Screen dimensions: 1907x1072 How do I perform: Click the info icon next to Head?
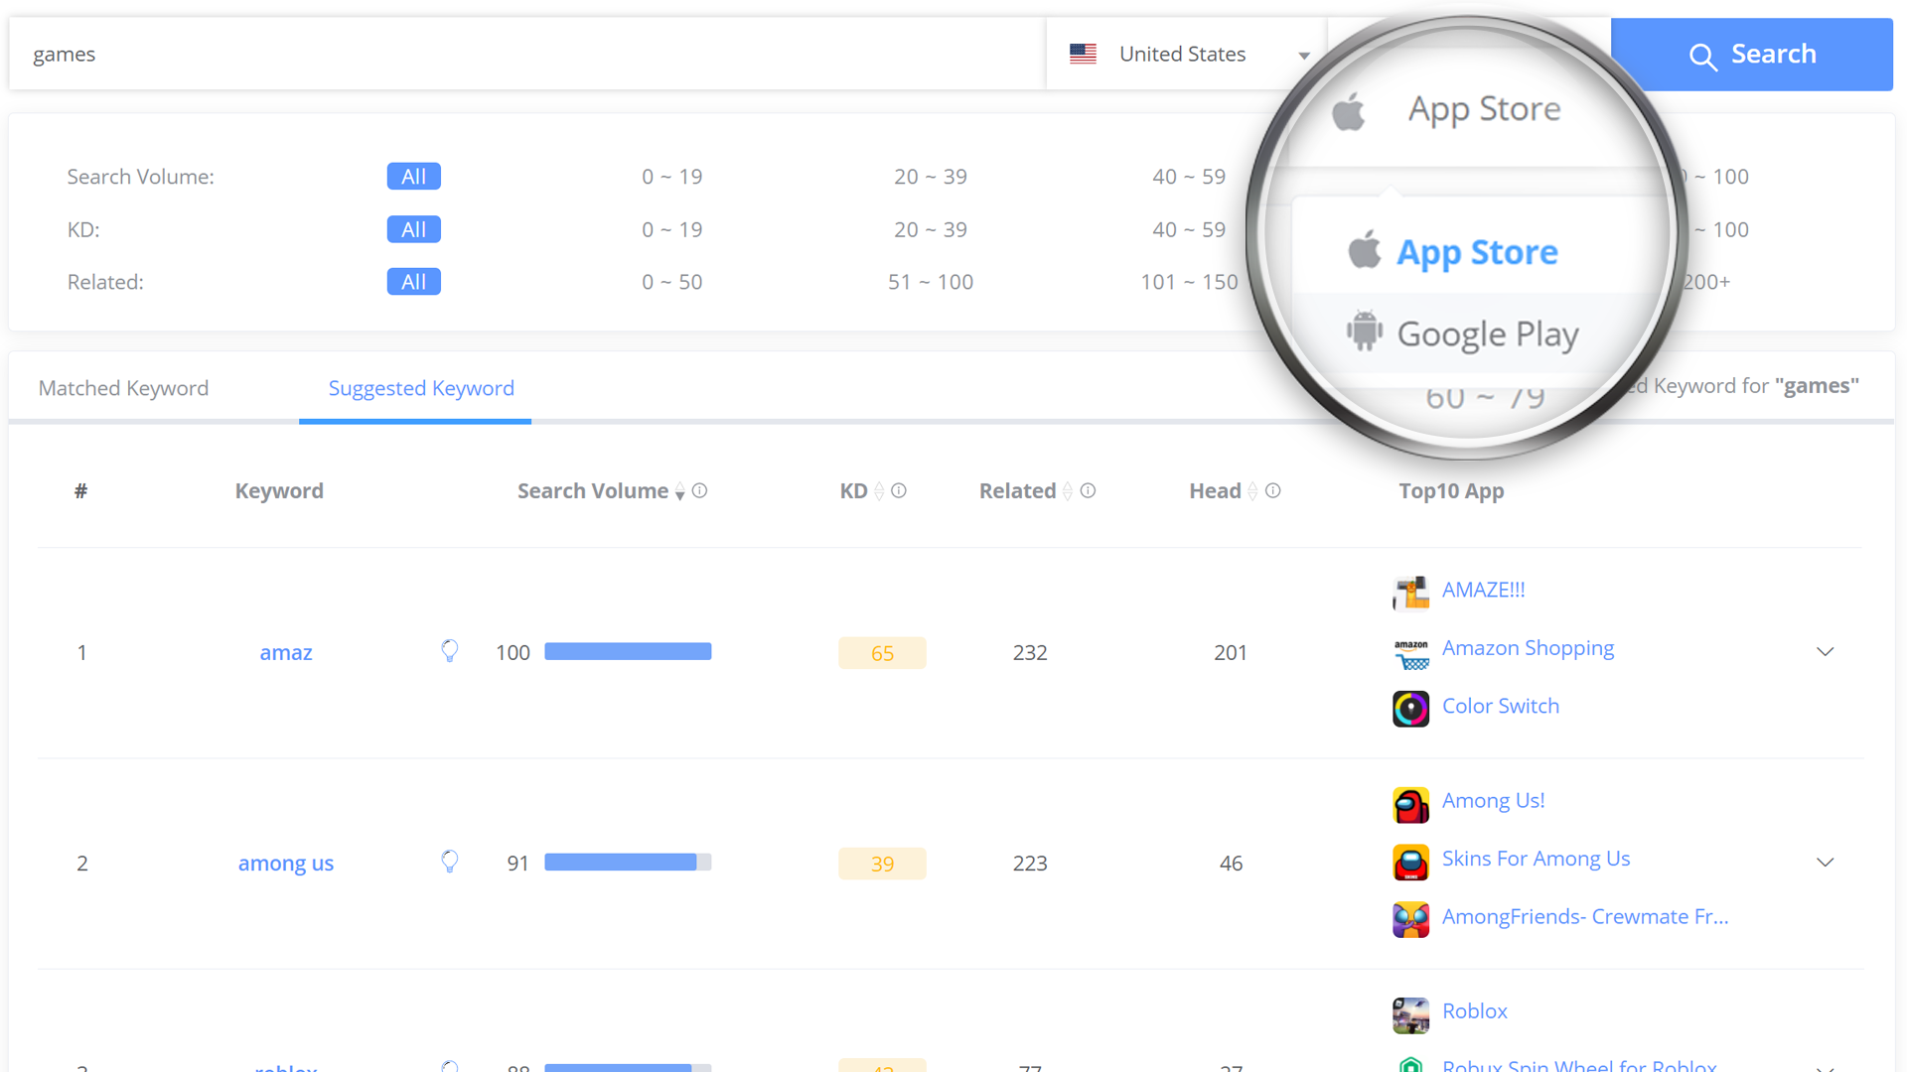pyautogui.click(x=1272, y=490)
